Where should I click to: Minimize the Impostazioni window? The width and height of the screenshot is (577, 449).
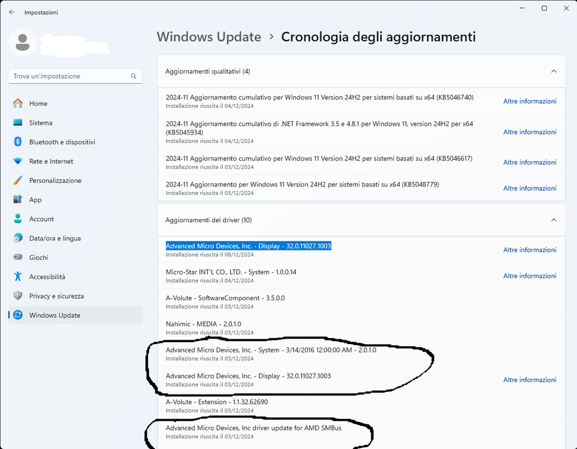click(x=522, y=8)
